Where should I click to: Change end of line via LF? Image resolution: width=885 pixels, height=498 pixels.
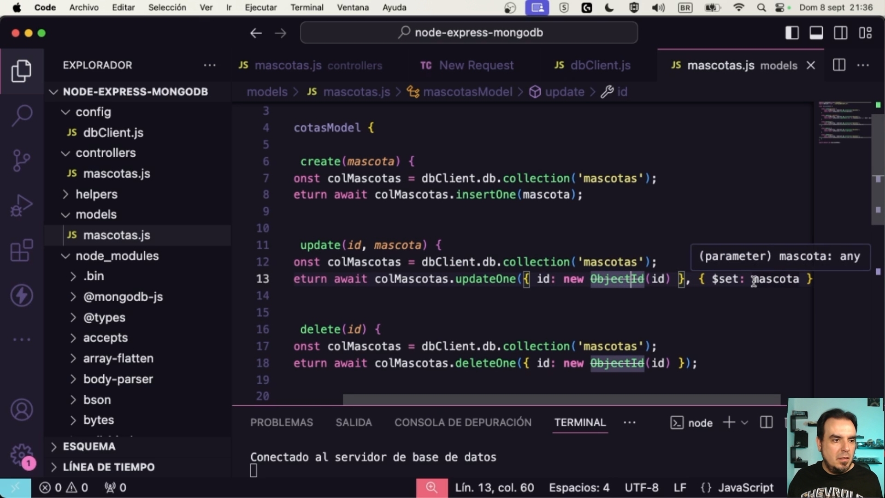(x=680, y=487)
